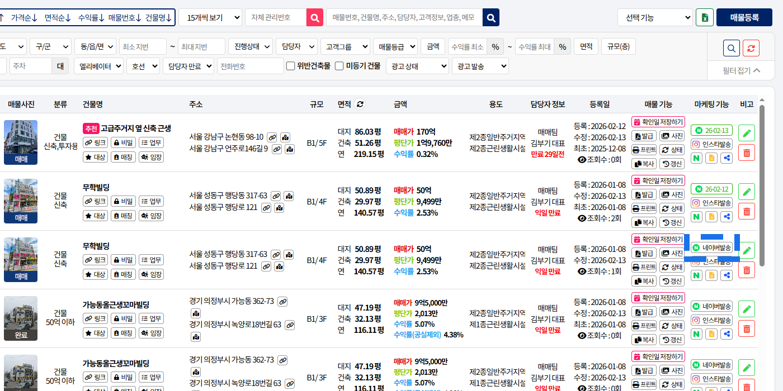The width and height of the screenshot is (783, 391).
Task: Check the 미등기 건물 checkbox
Action: click(339, 66)
